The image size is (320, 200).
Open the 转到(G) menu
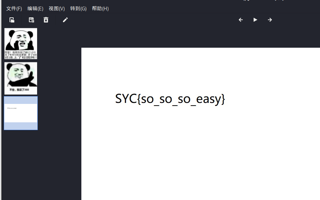click(x=78, y=9)
